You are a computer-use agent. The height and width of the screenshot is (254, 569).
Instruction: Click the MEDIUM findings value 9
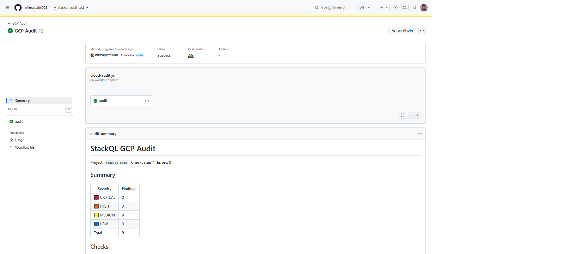coord(123,215)
